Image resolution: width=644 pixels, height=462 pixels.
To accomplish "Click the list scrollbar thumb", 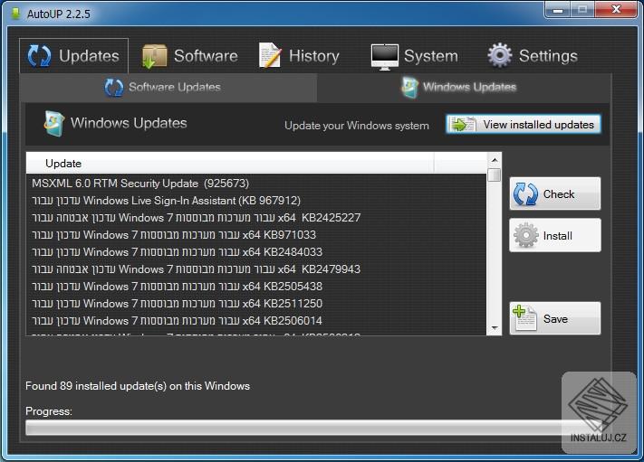I will 495,174.
